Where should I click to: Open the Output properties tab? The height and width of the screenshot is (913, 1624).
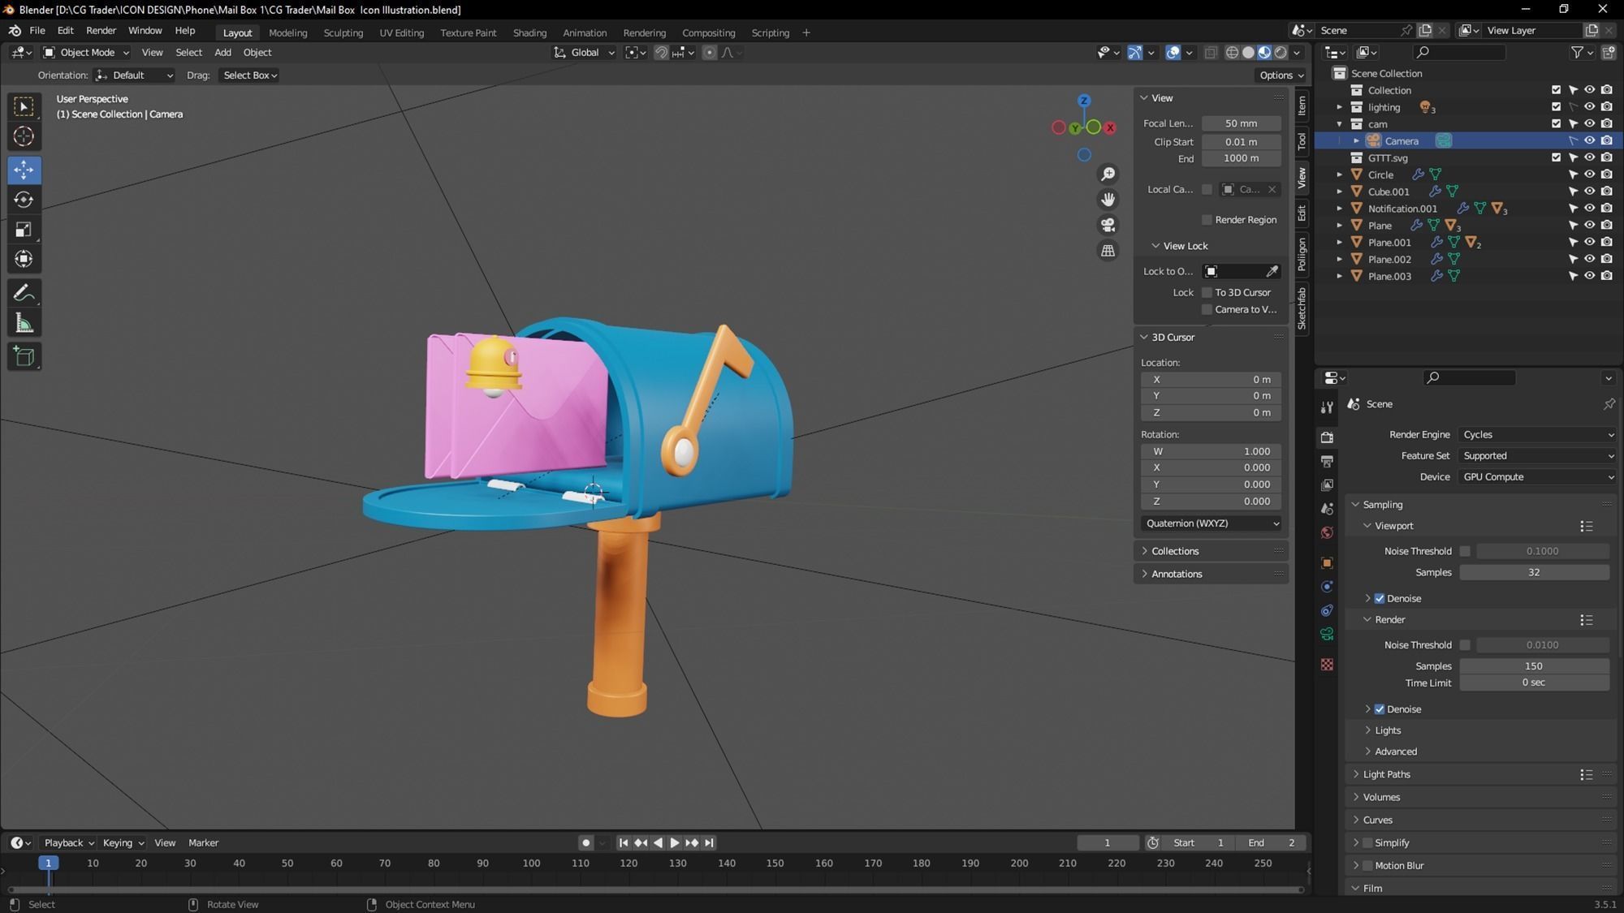point(1327,461)
